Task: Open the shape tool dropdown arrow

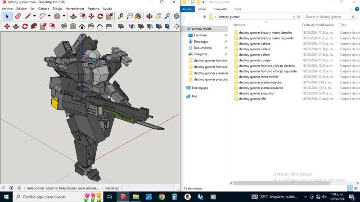Action: click(x=64, y=16)
